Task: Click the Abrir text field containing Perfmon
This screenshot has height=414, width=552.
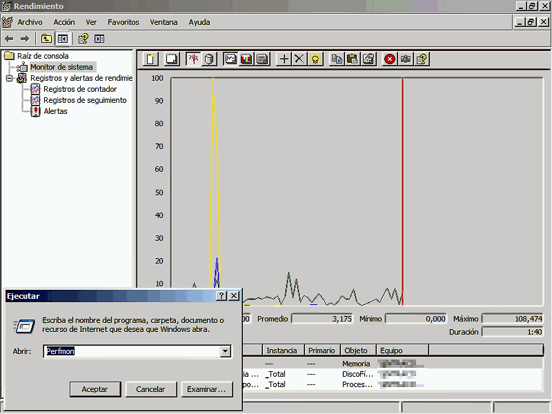Action: pyautogui.click(x=132, y=351)
